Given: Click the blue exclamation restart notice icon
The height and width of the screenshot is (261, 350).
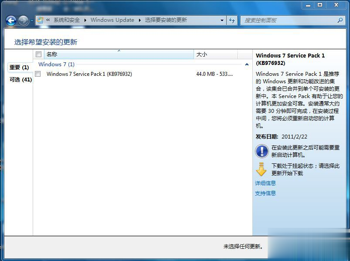Looking at the screenshot, I should point(262,151).
